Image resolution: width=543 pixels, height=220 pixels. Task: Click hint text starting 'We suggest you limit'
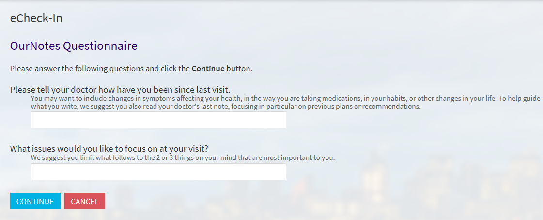pos(183,157)
